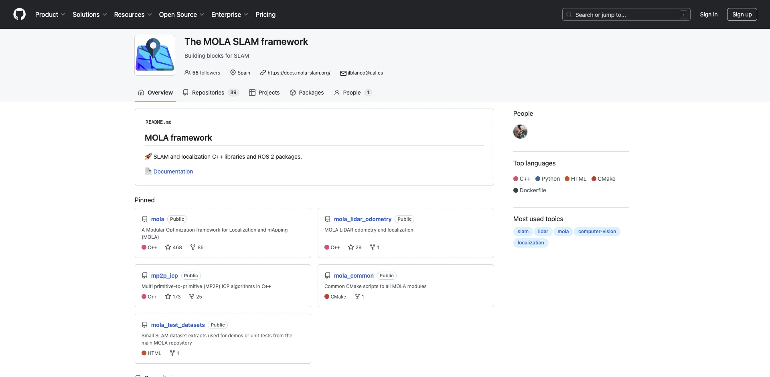Click the localization topic tag
770x377 pixels.
531,243
